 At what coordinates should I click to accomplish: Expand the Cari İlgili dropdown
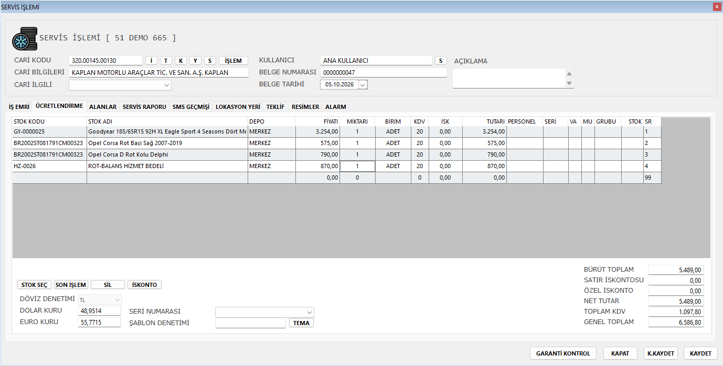coord(167,85)
